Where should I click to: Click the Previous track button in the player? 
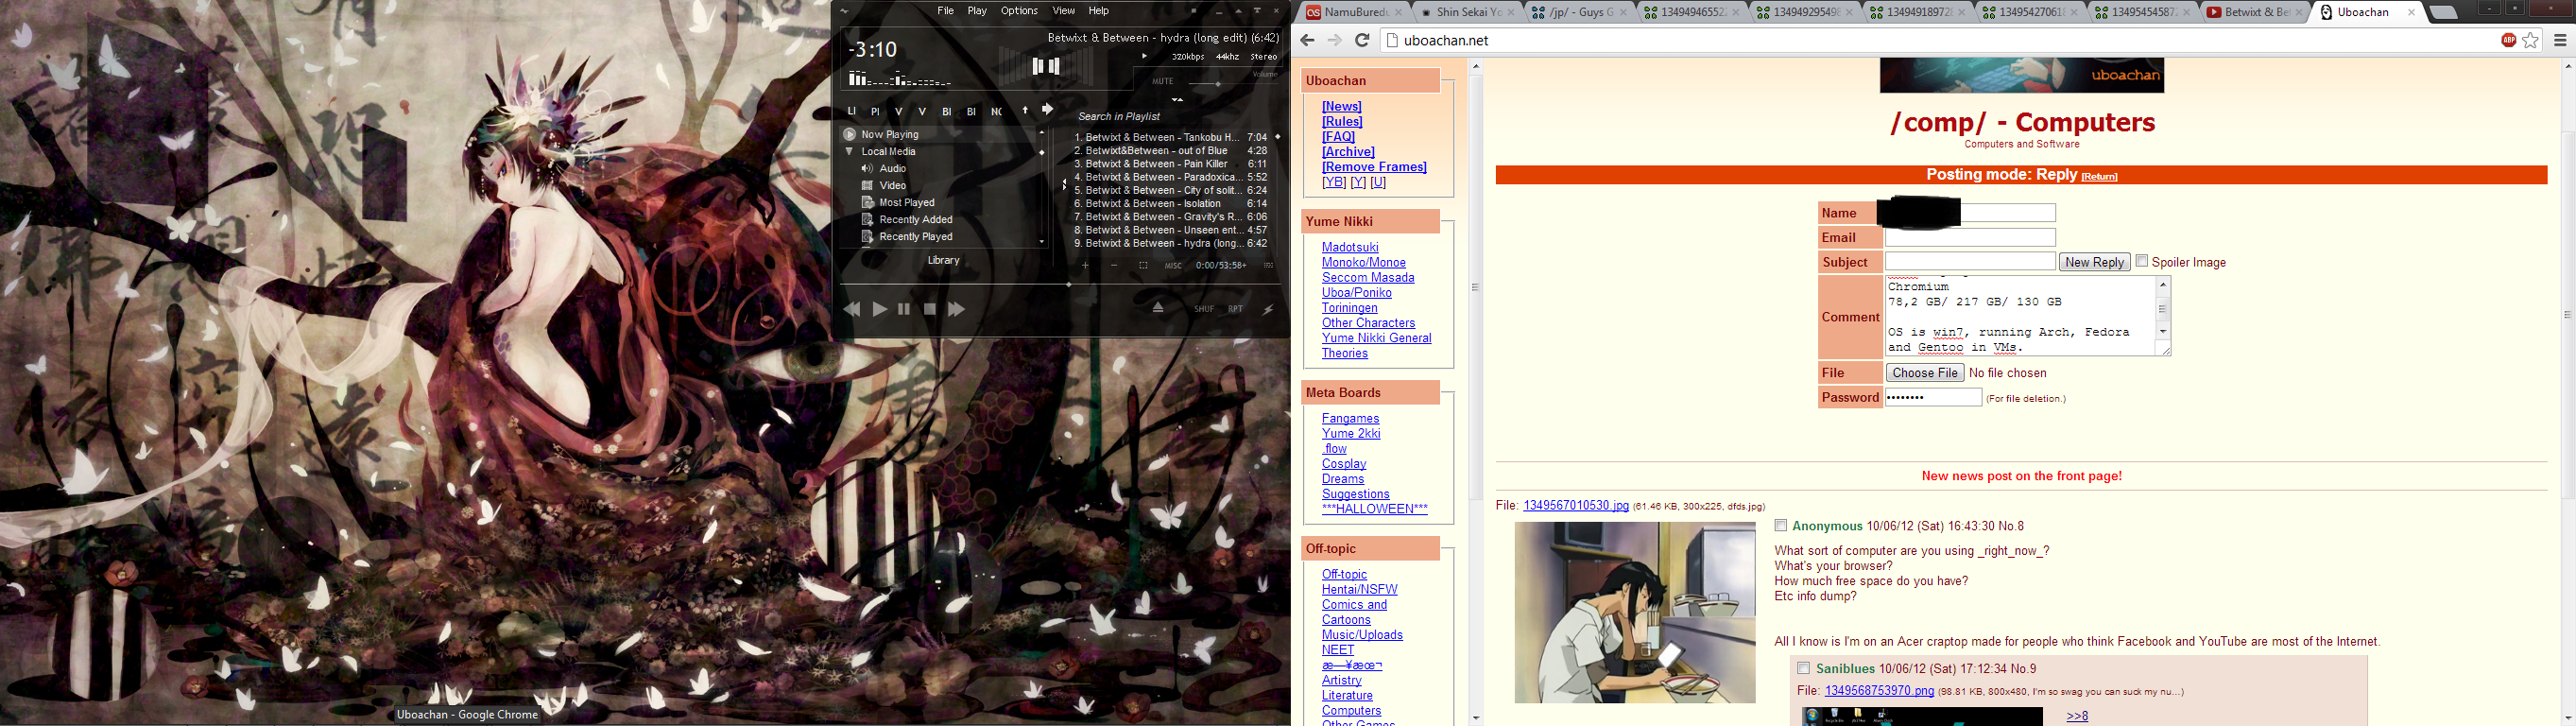pos(852,310)
